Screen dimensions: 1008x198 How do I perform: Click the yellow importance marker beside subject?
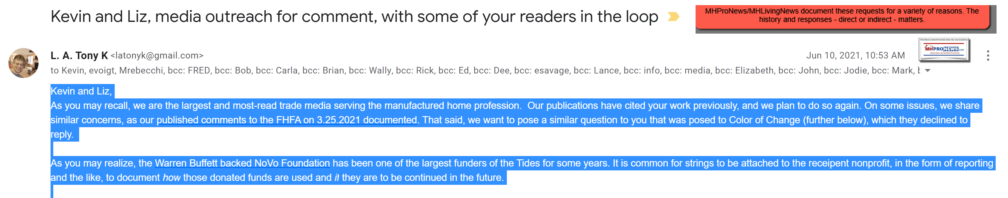[x=673, y=17]
